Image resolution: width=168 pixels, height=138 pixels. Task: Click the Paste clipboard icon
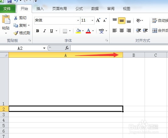[6, 19]
